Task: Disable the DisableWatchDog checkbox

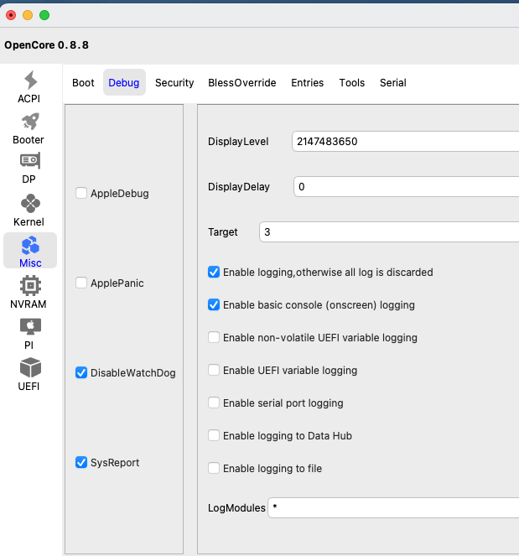Action: [x=81, y=373]
